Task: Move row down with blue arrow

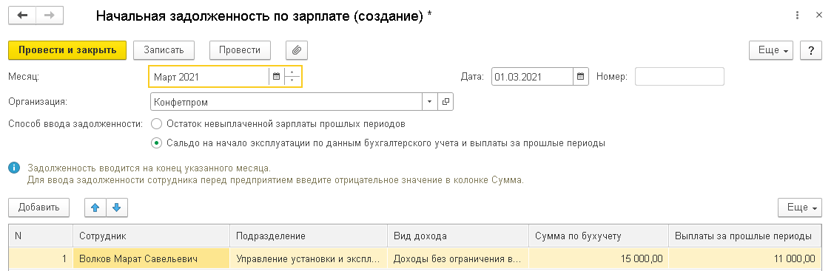Action: [x=116, y=208]
